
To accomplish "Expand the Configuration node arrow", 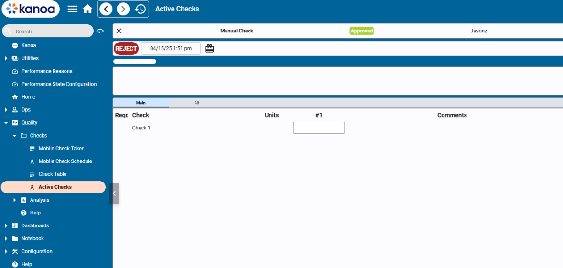I will [6, 251].
